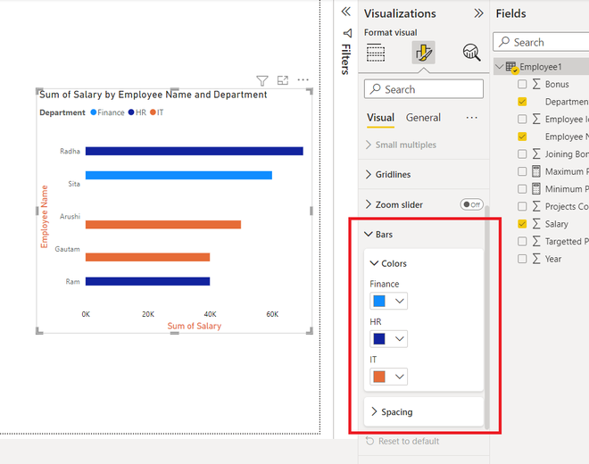Click the Employee1 table icon
Image resolution: width=589 pixels, height=464 pixels.
tap(511, 67)
